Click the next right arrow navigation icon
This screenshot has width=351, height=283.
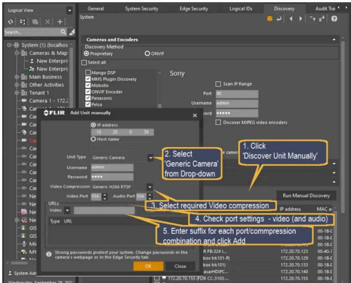click(301, 19)
